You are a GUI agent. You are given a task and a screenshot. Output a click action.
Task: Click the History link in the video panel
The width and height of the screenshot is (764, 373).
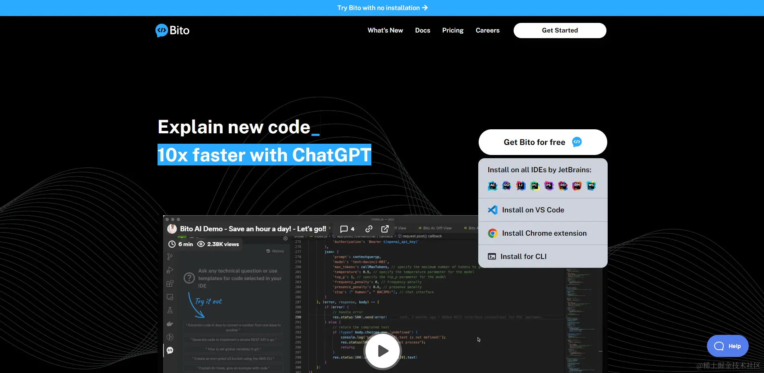point(275,251)
